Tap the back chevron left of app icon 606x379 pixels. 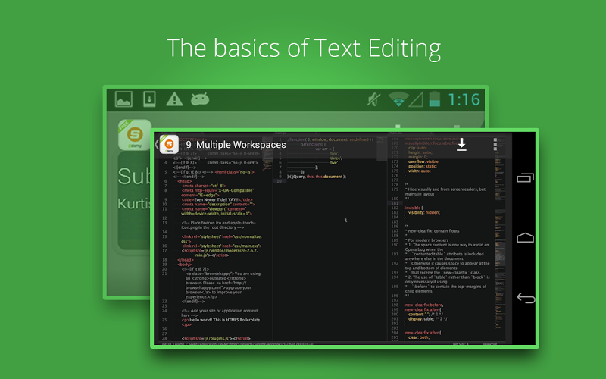pyautogui.click(x=156, y=145)
